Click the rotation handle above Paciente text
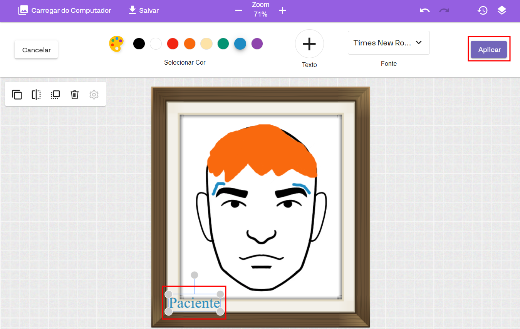Image resolution: width=520 pixels, height=329 pixels. point(195,275)
